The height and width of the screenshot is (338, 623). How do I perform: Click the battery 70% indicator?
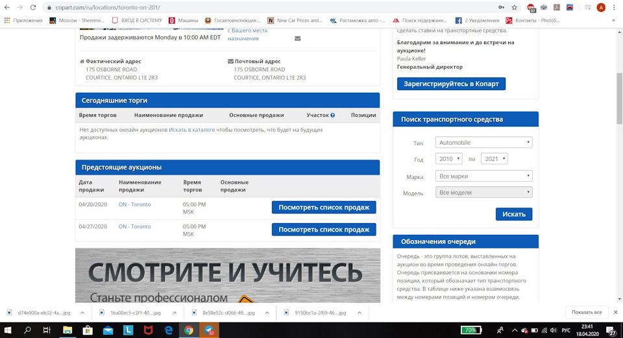tap(471, 330)
